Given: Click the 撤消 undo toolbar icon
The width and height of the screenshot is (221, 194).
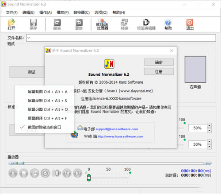Looking at the screenshot, I should (x=57, y=24).
